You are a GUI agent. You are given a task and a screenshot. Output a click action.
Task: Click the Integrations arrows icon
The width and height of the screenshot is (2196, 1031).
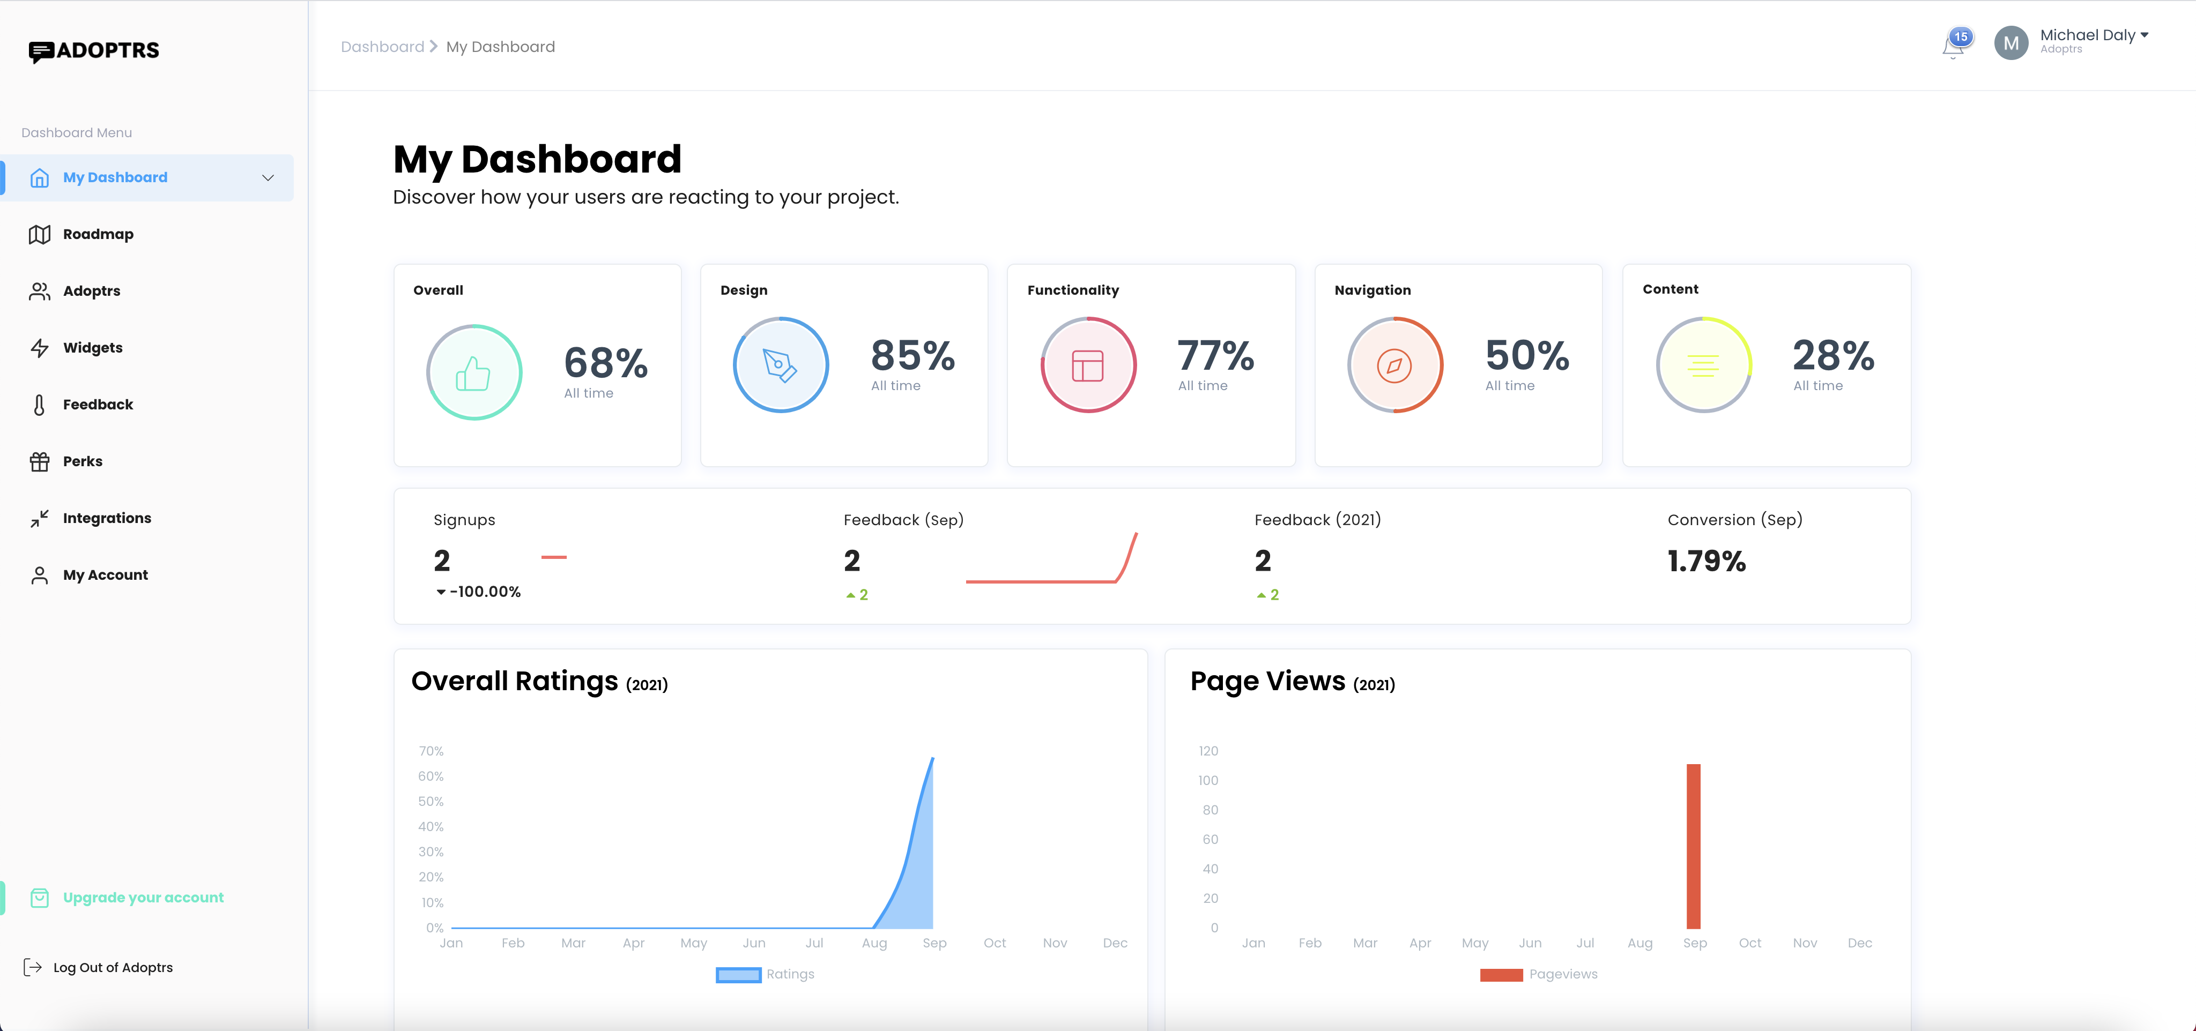point(39,518)
